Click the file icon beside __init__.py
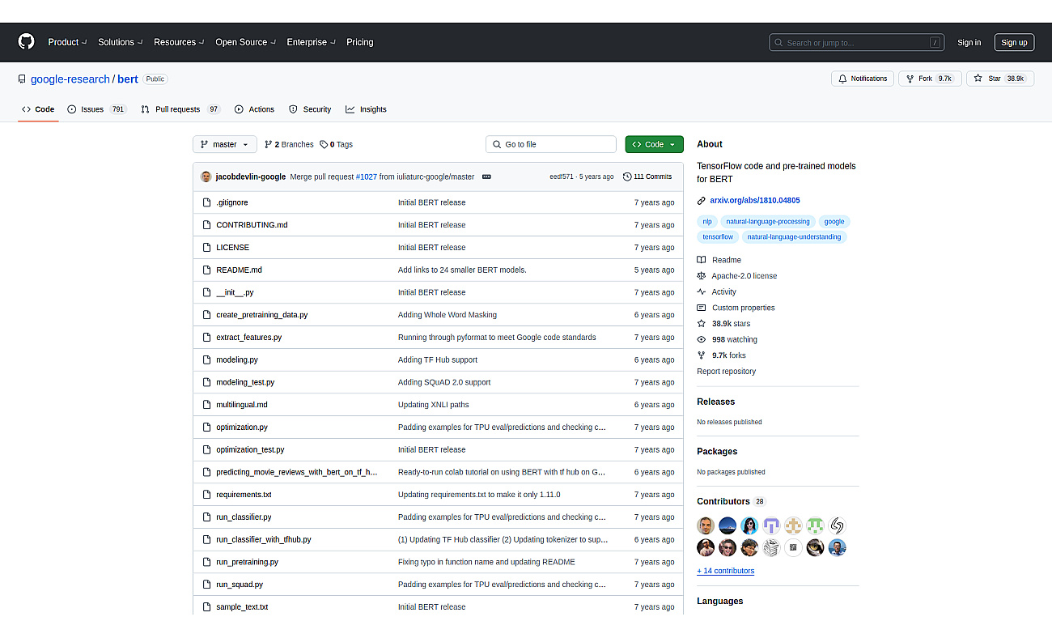 click(207, 292)
